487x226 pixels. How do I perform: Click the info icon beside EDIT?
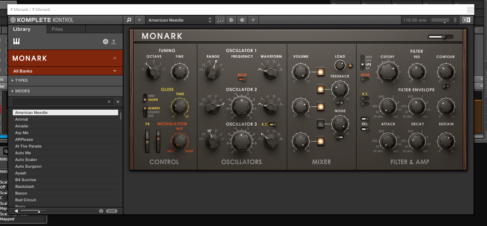tap(101, 211)
